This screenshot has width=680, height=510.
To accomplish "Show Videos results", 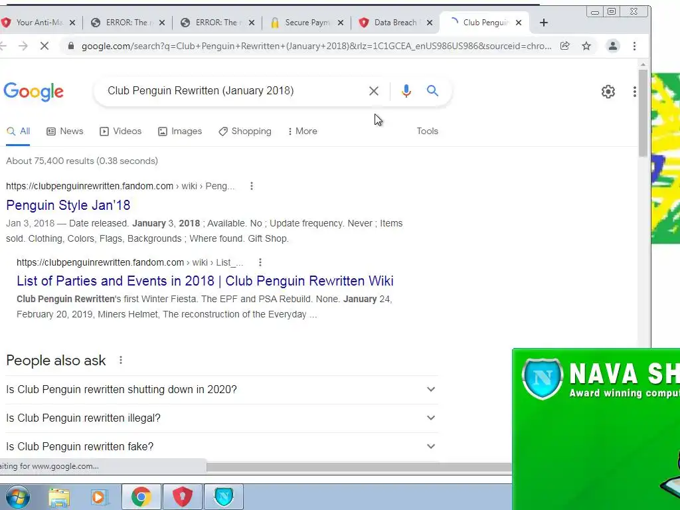I will (x=121, y=131).
